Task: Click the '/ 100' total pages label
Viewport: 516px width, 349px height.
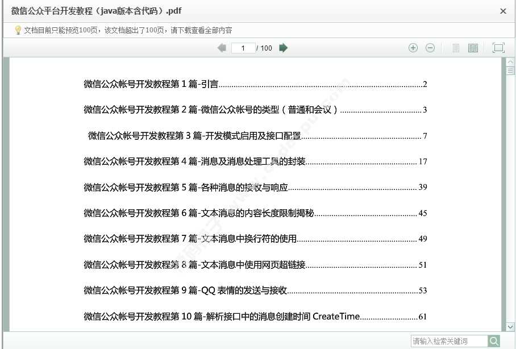Action: point(264,48)
